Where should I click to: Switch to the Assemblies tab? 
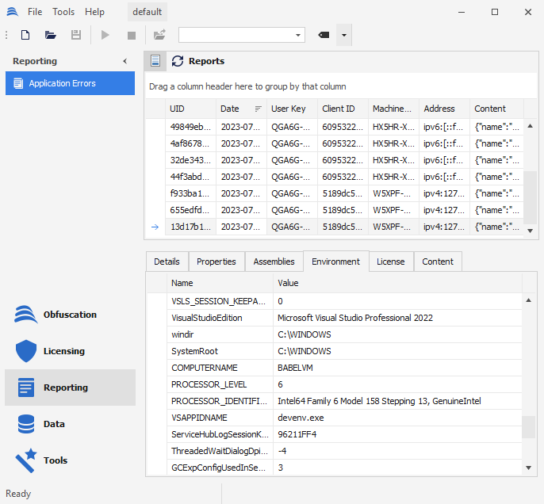tap(274, 262)
